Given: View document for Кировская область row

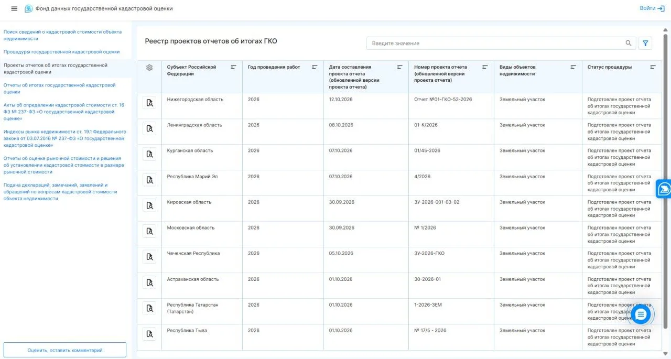Looking at the screenshot, I should pyautogui.click(x=149, y=205).
